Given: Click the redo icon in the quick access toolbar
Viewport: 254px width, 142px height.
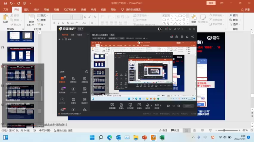Looking at the screenshot, I should click(x=19, y=3).
